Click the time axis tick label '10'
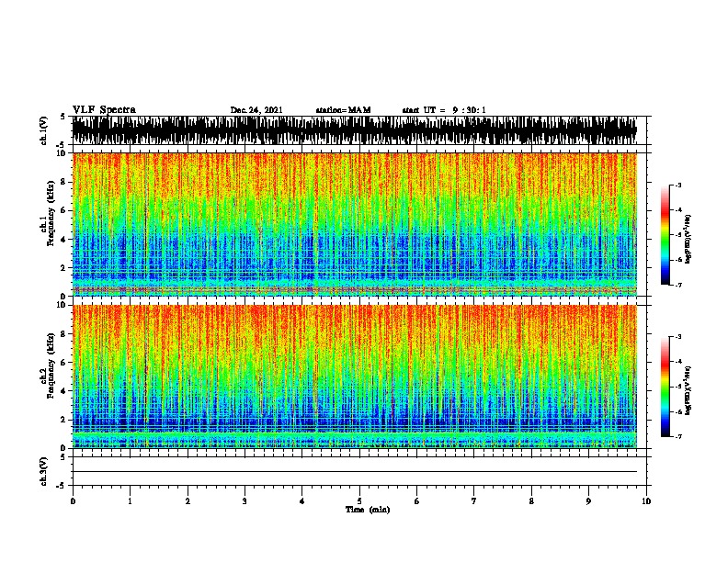Viewport: 728px width, 562px height. 646,501
